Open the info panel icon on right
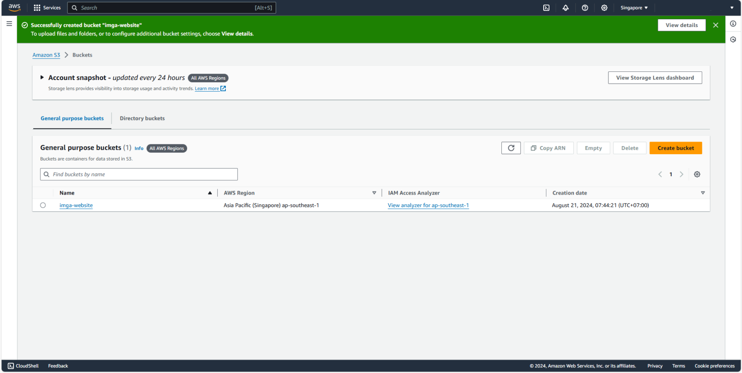The height and width of the screenshot is (373, 742). point(733,23)
